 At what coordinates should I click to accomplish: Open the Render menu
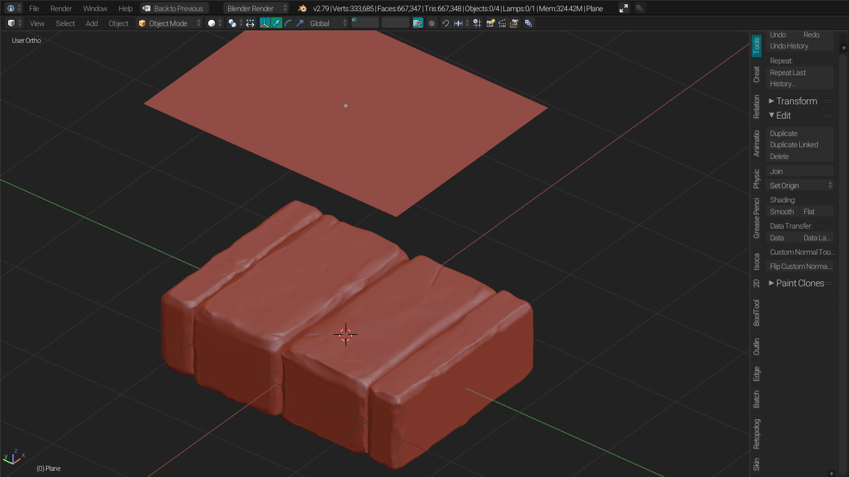click(61, 9)
